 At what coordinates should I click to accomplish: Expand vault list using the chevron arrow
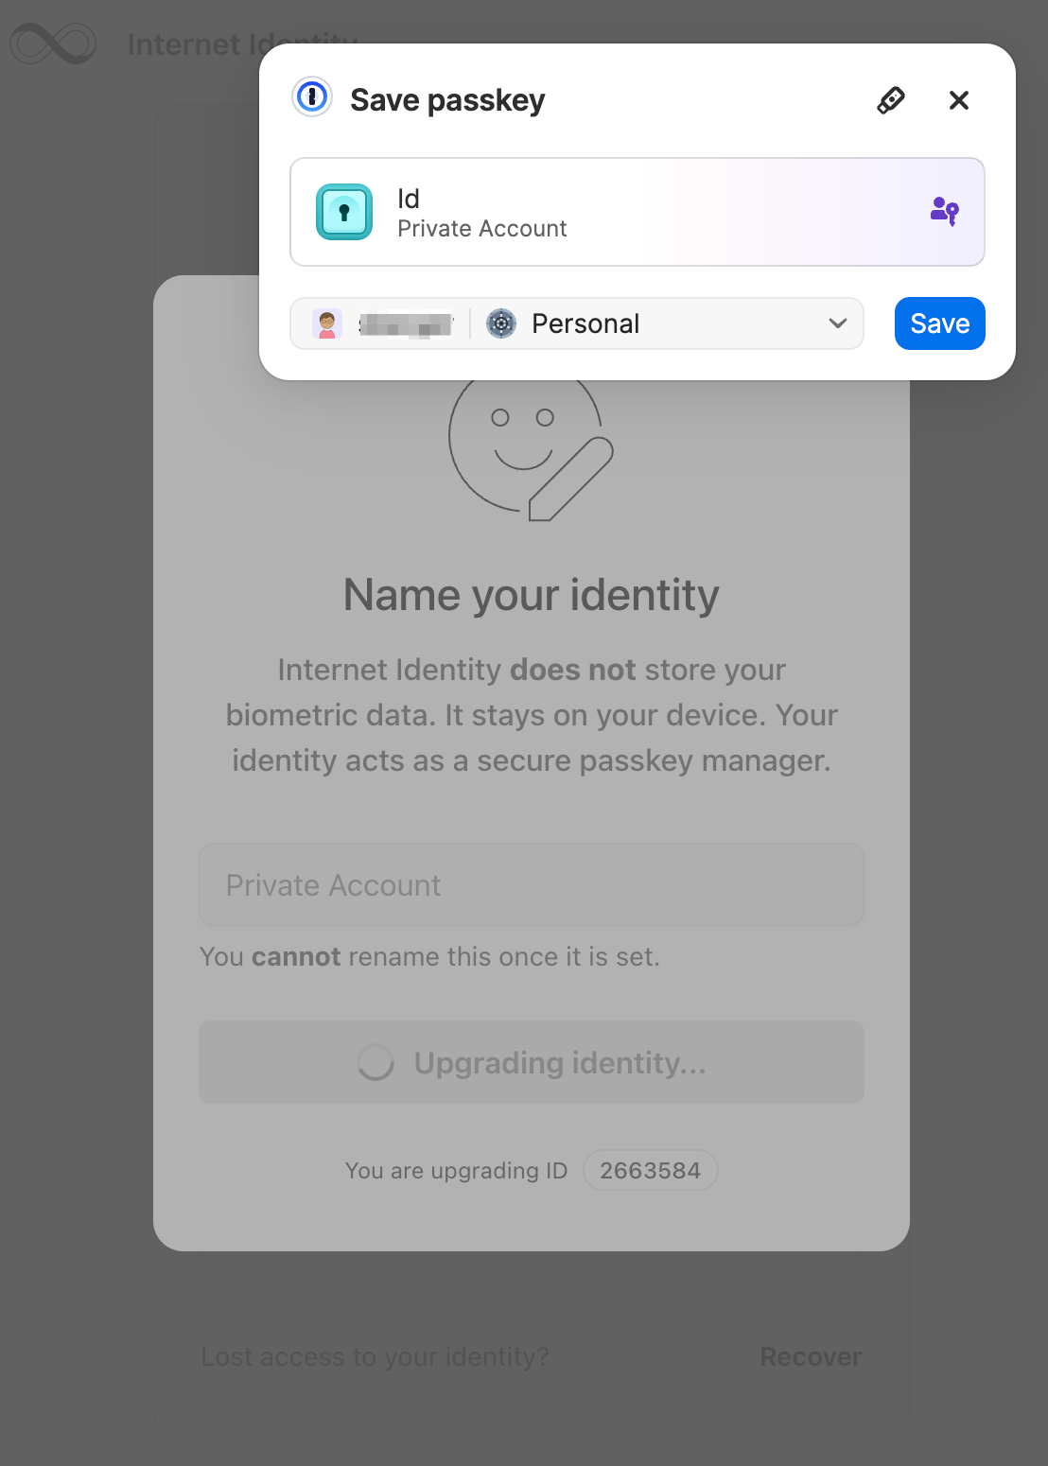point(837,323)
